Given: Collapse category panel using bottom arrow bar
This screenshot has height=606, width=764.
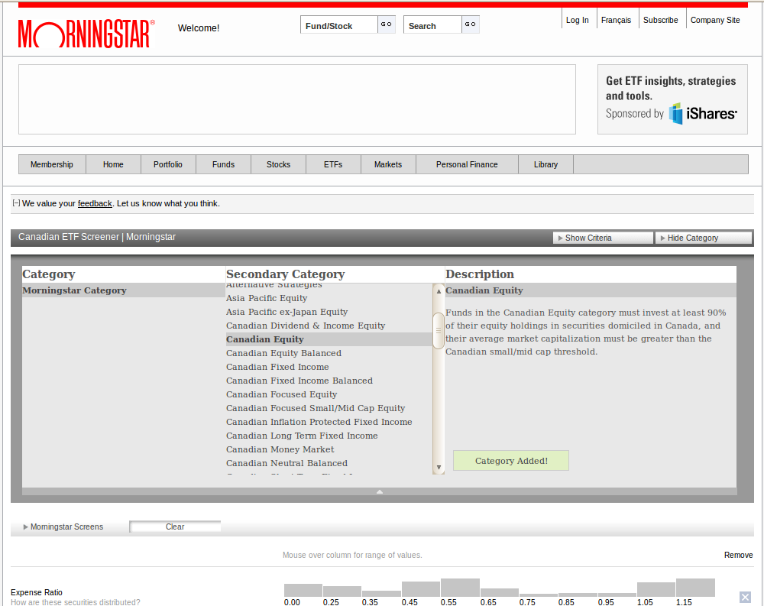Looking at the screenshot, I should point(380,491).
